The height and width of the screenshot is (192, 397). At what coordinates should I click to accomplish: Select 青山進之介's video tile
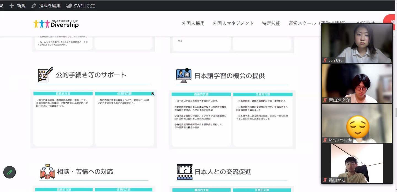pos(357,84)
